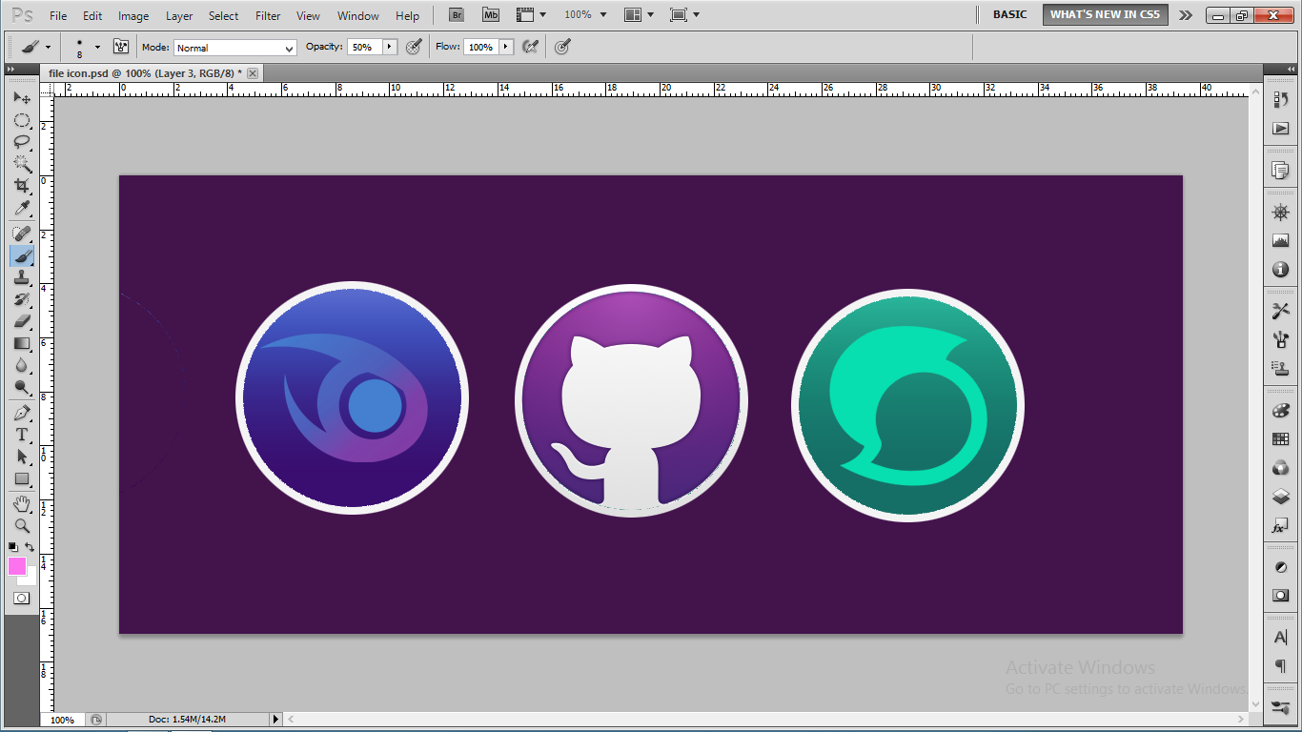Toggle tablet pressure for size
The image size is (1302, 732).
(x=562, y=47)
